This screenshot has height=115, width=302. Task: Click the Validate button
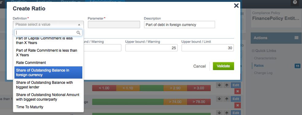coord(223,66)
